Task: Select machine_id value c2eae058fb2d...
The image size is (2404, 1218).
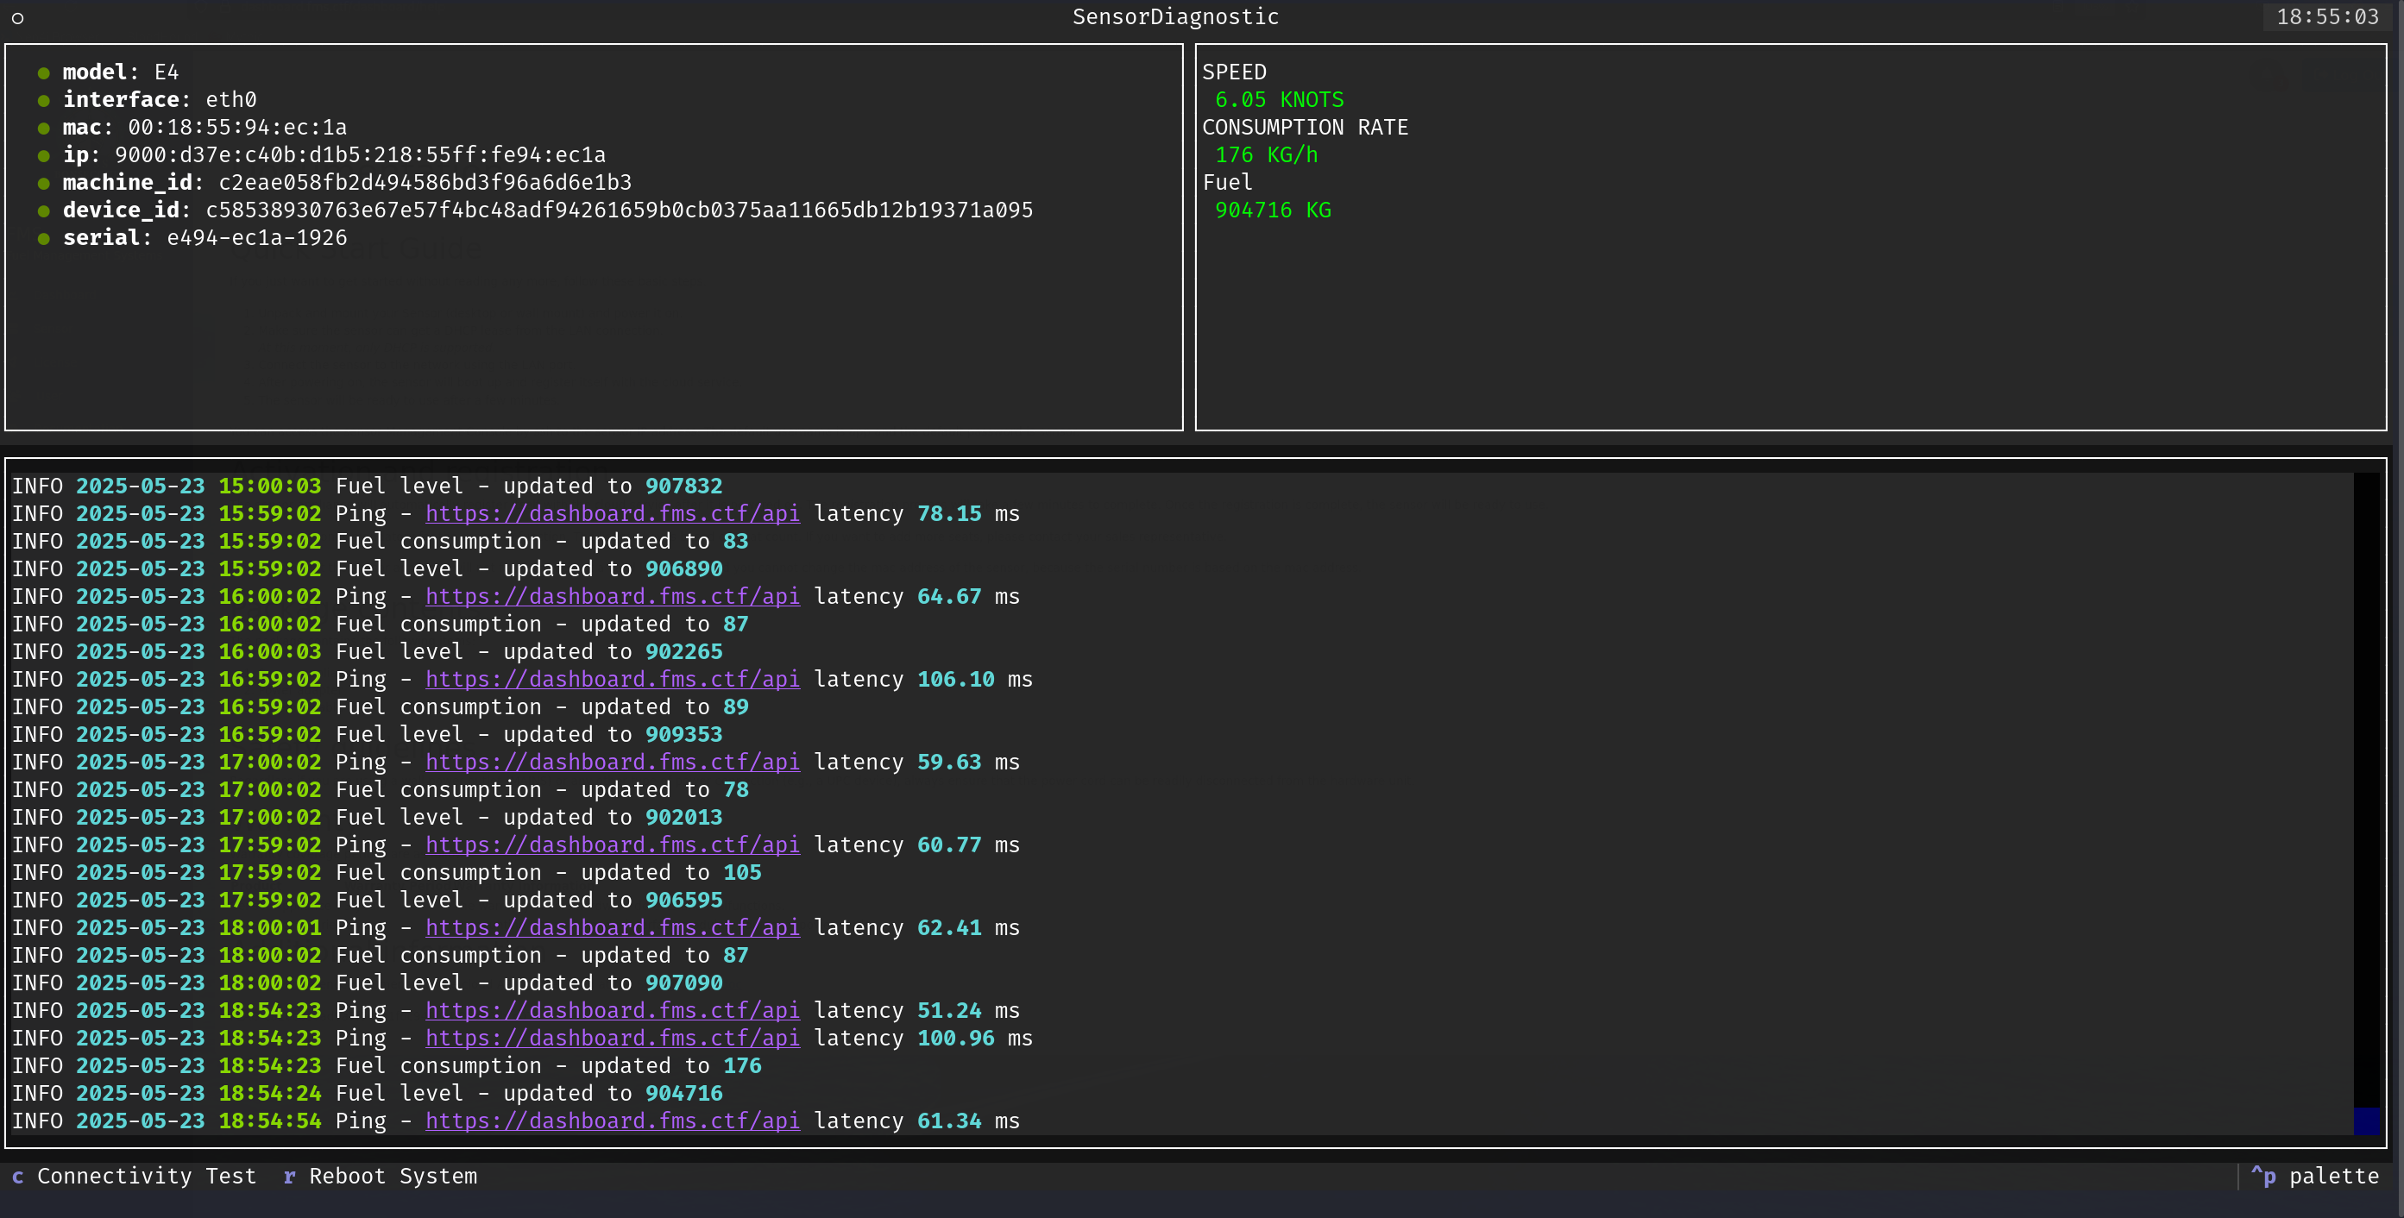Action: tap(425, 182)
